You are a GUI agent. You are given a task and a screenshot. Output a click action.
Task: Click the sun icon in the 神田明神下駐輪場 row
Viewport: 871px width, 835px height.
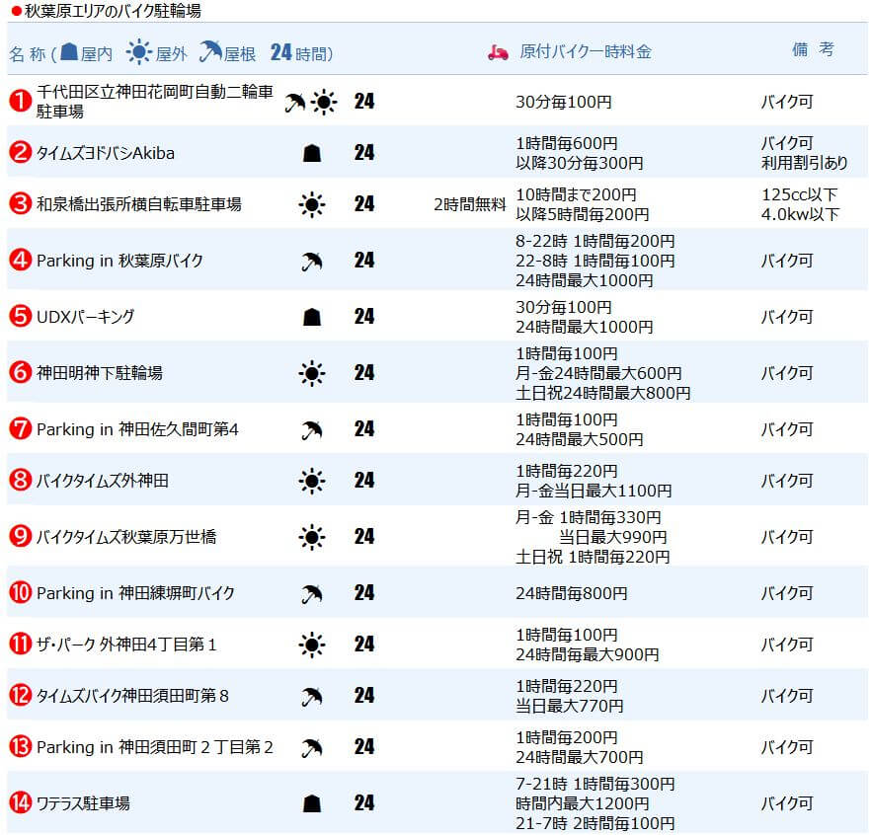[312, 373]
